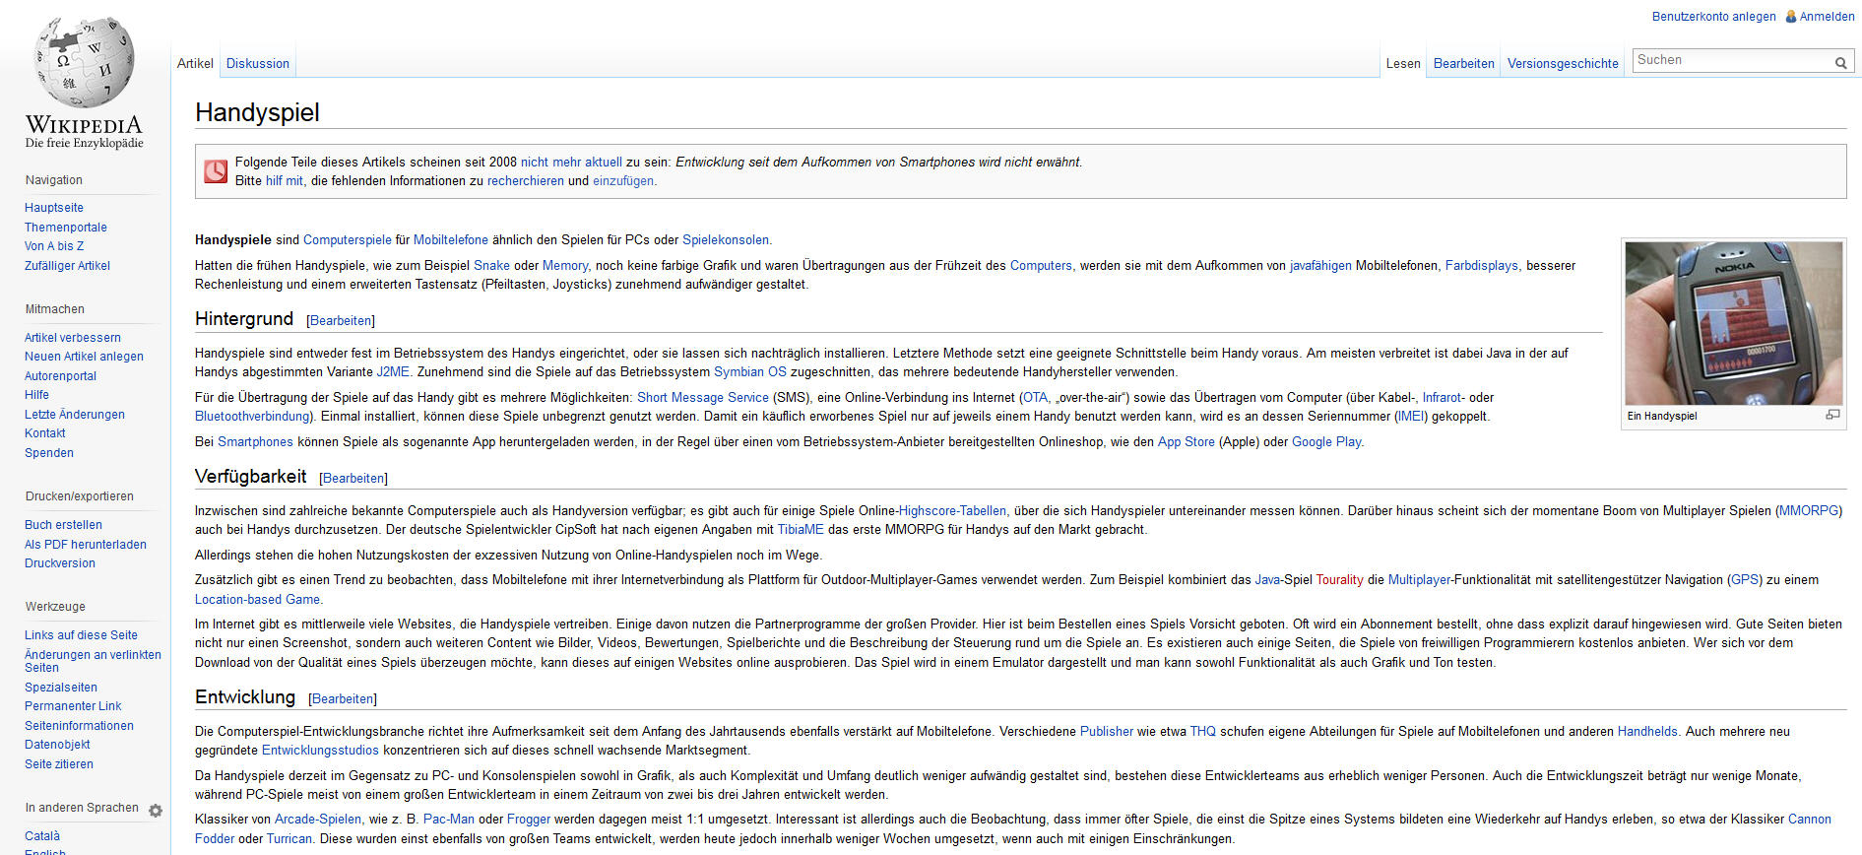Type in the Suchen search field

point(1731,61)
